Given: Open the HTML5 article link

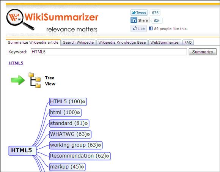Looking at the screenshot, I should (16, 63).
